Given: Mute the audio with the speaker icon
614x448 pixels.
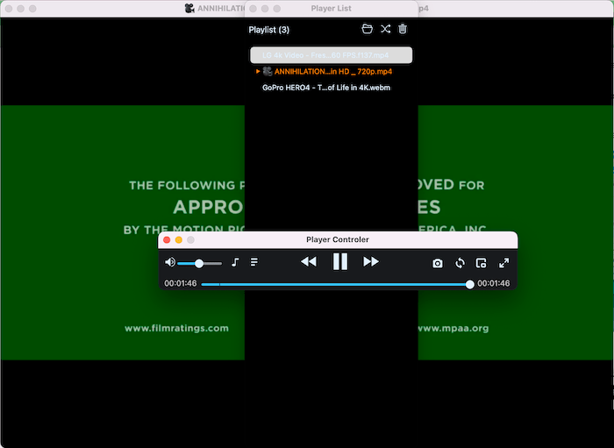Looking at the screenshot, I should (170, 263).
